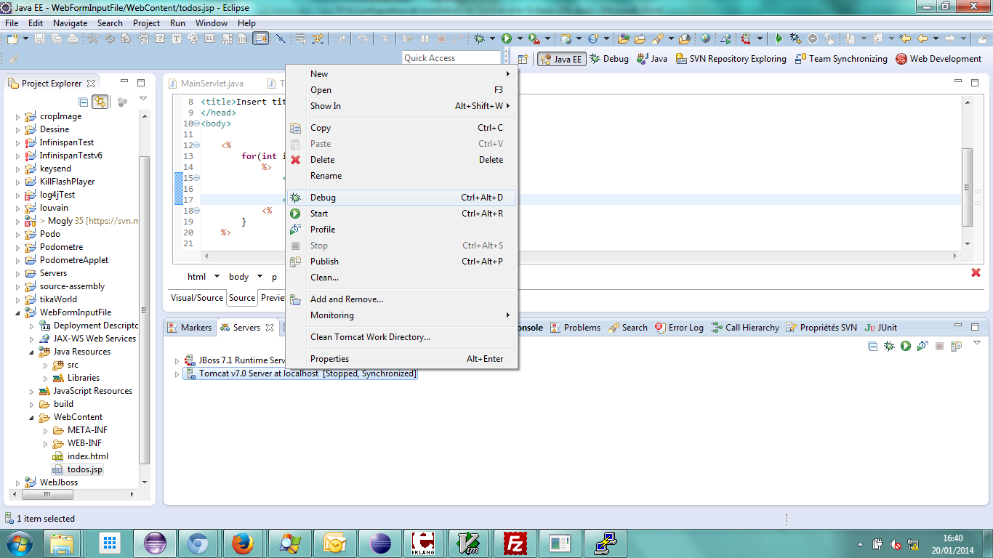The height and width of the screenshot is (558, 993).
Task: Choose Start in the server context menu
Action: 401,214
